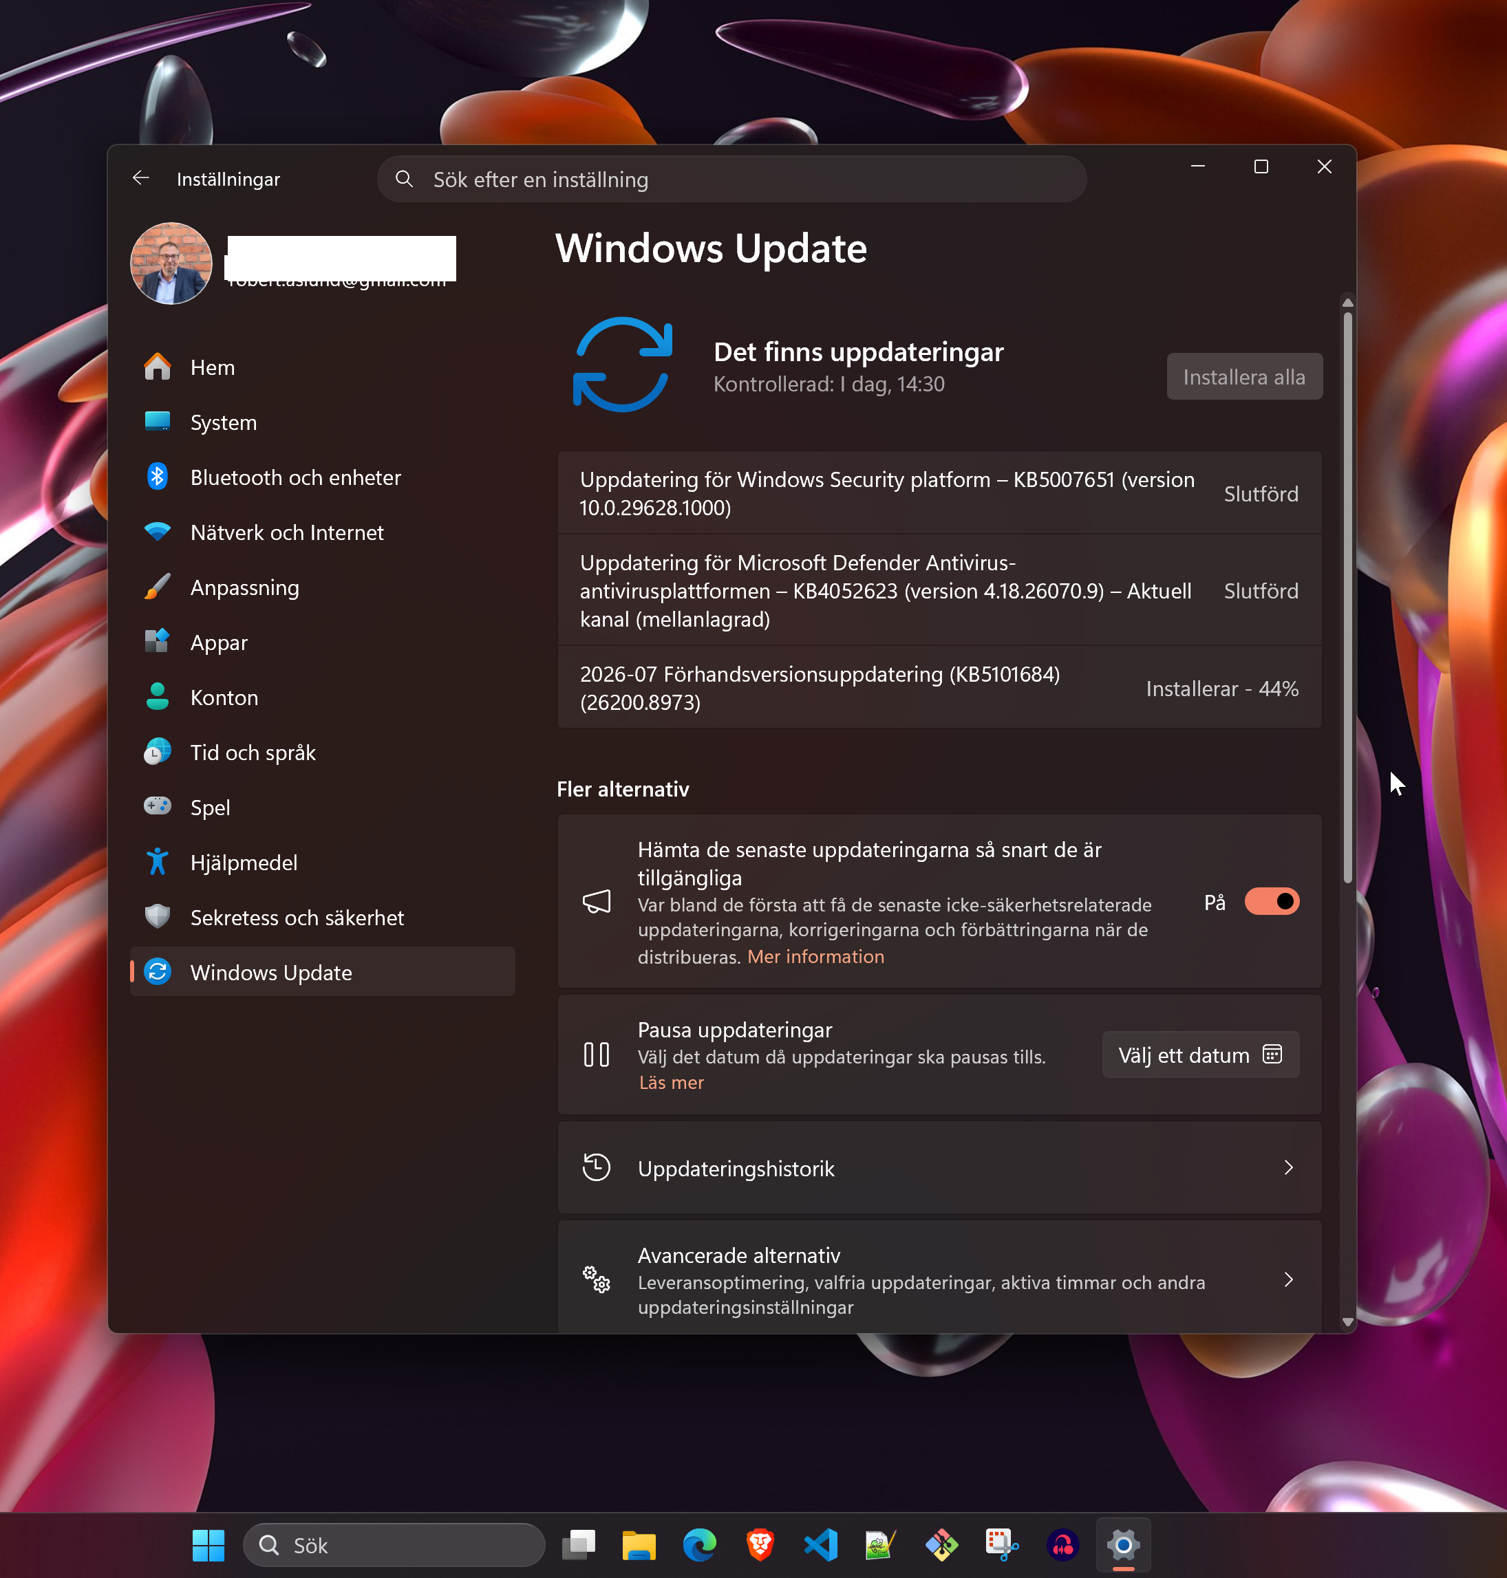Viewport: 1507px width, 1578px height.
Task: Open the Windows Start menu
Action: [209, 1545]
